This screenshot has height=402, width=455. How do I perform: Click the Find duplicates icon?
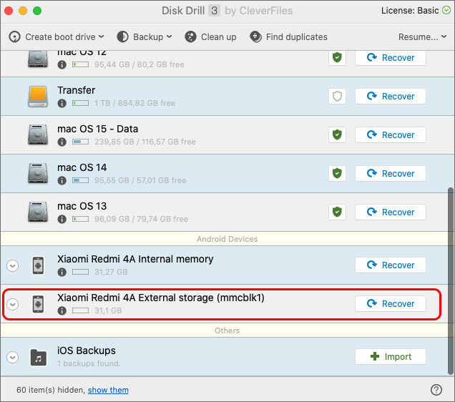[x=255, y=36]
